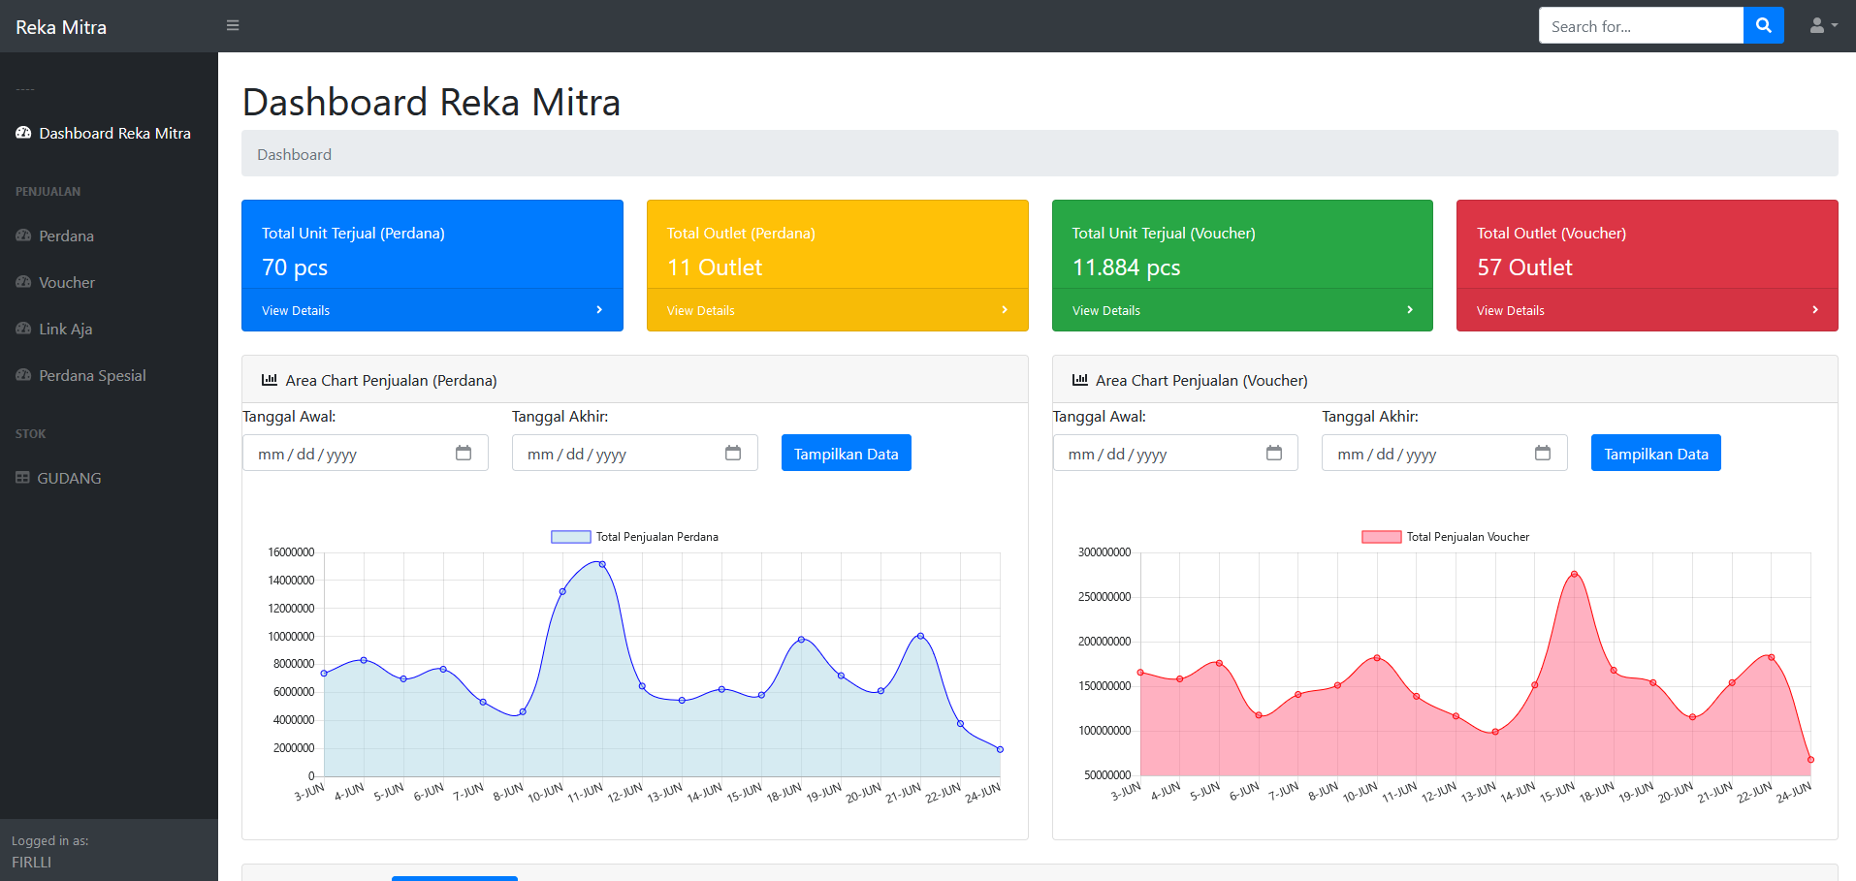This screenshot has width=1856, height=881.
Task: Toggle the sidebar hamburger menu icon
Action: pos(233,25)
